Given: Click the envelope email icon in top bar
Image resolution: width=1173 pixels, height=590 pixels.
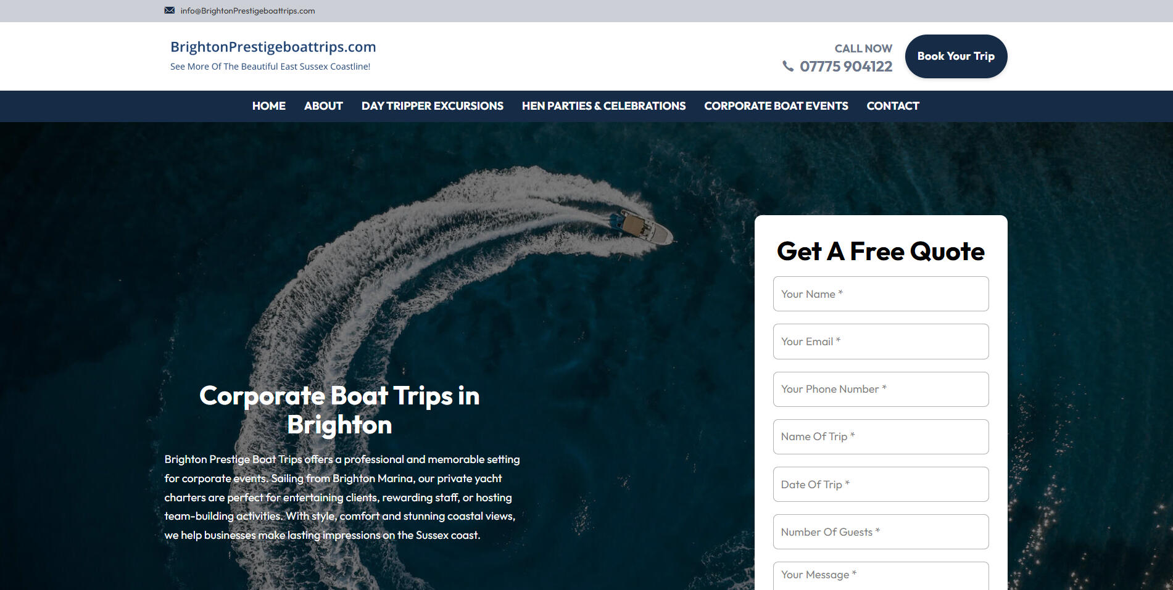Looking at the screenshot, I should [169, 10].
